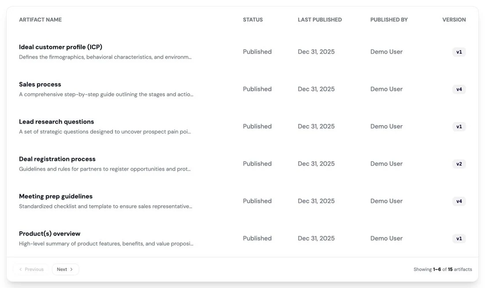Click description 'A set of strategic questions…'
The height and width of the screenshot is (288, 485).
click(x=105, y=132)
